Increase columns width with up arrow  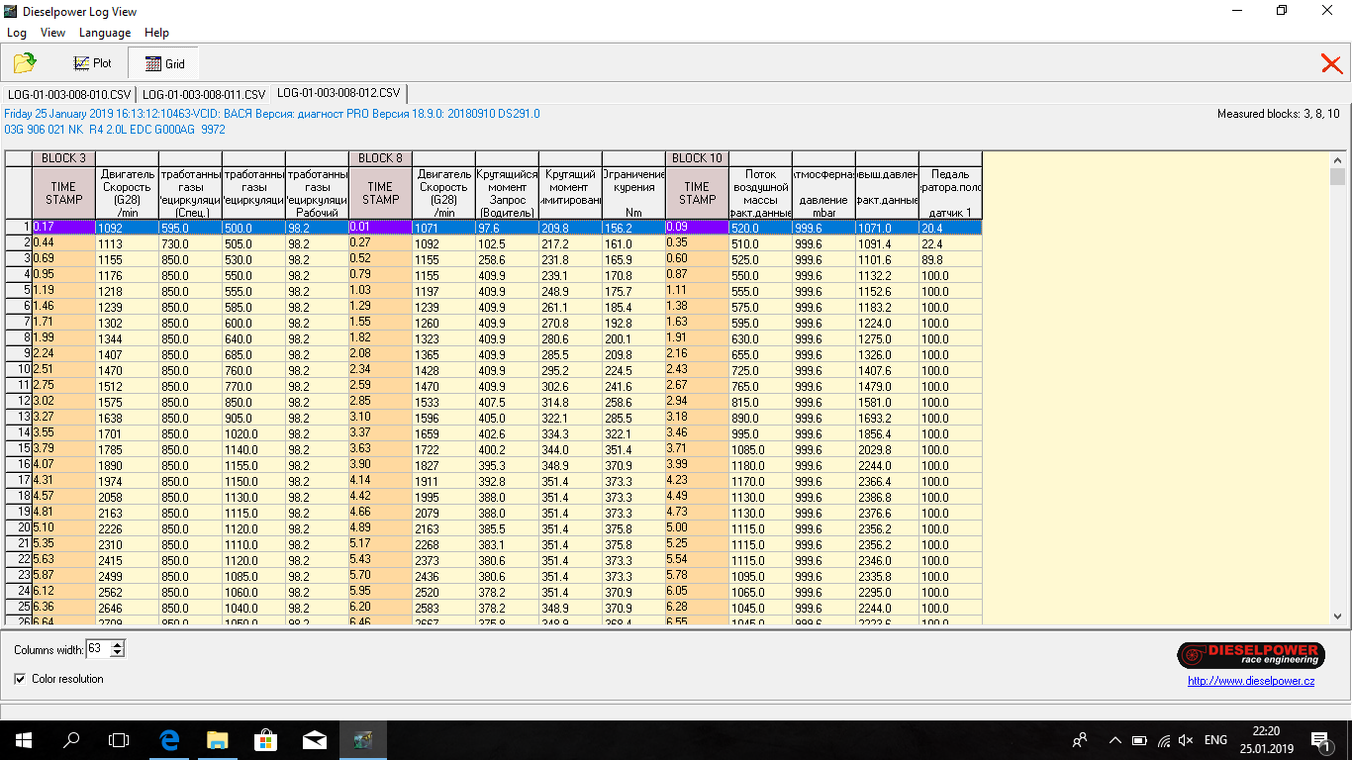tap(118, 645)
